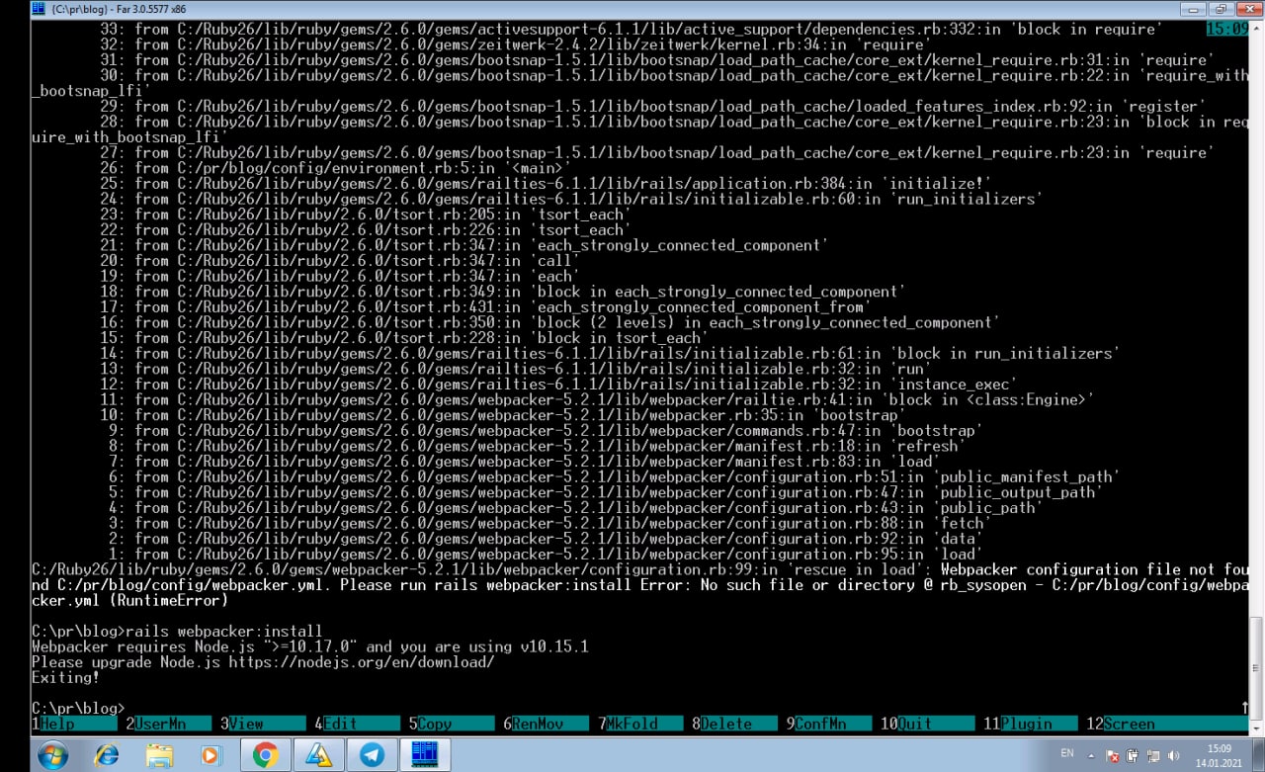
Task: Click stack line 20 with tsort.rb 'call'
Action: (x=340, y=261)
